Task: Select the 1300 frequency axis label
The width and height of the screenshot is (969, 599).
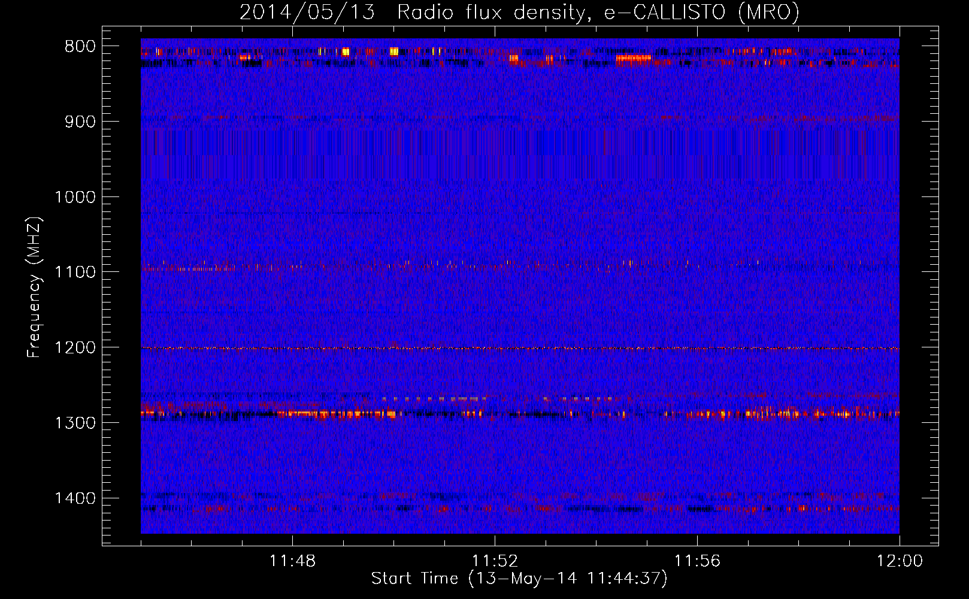Action: [75, 423]
